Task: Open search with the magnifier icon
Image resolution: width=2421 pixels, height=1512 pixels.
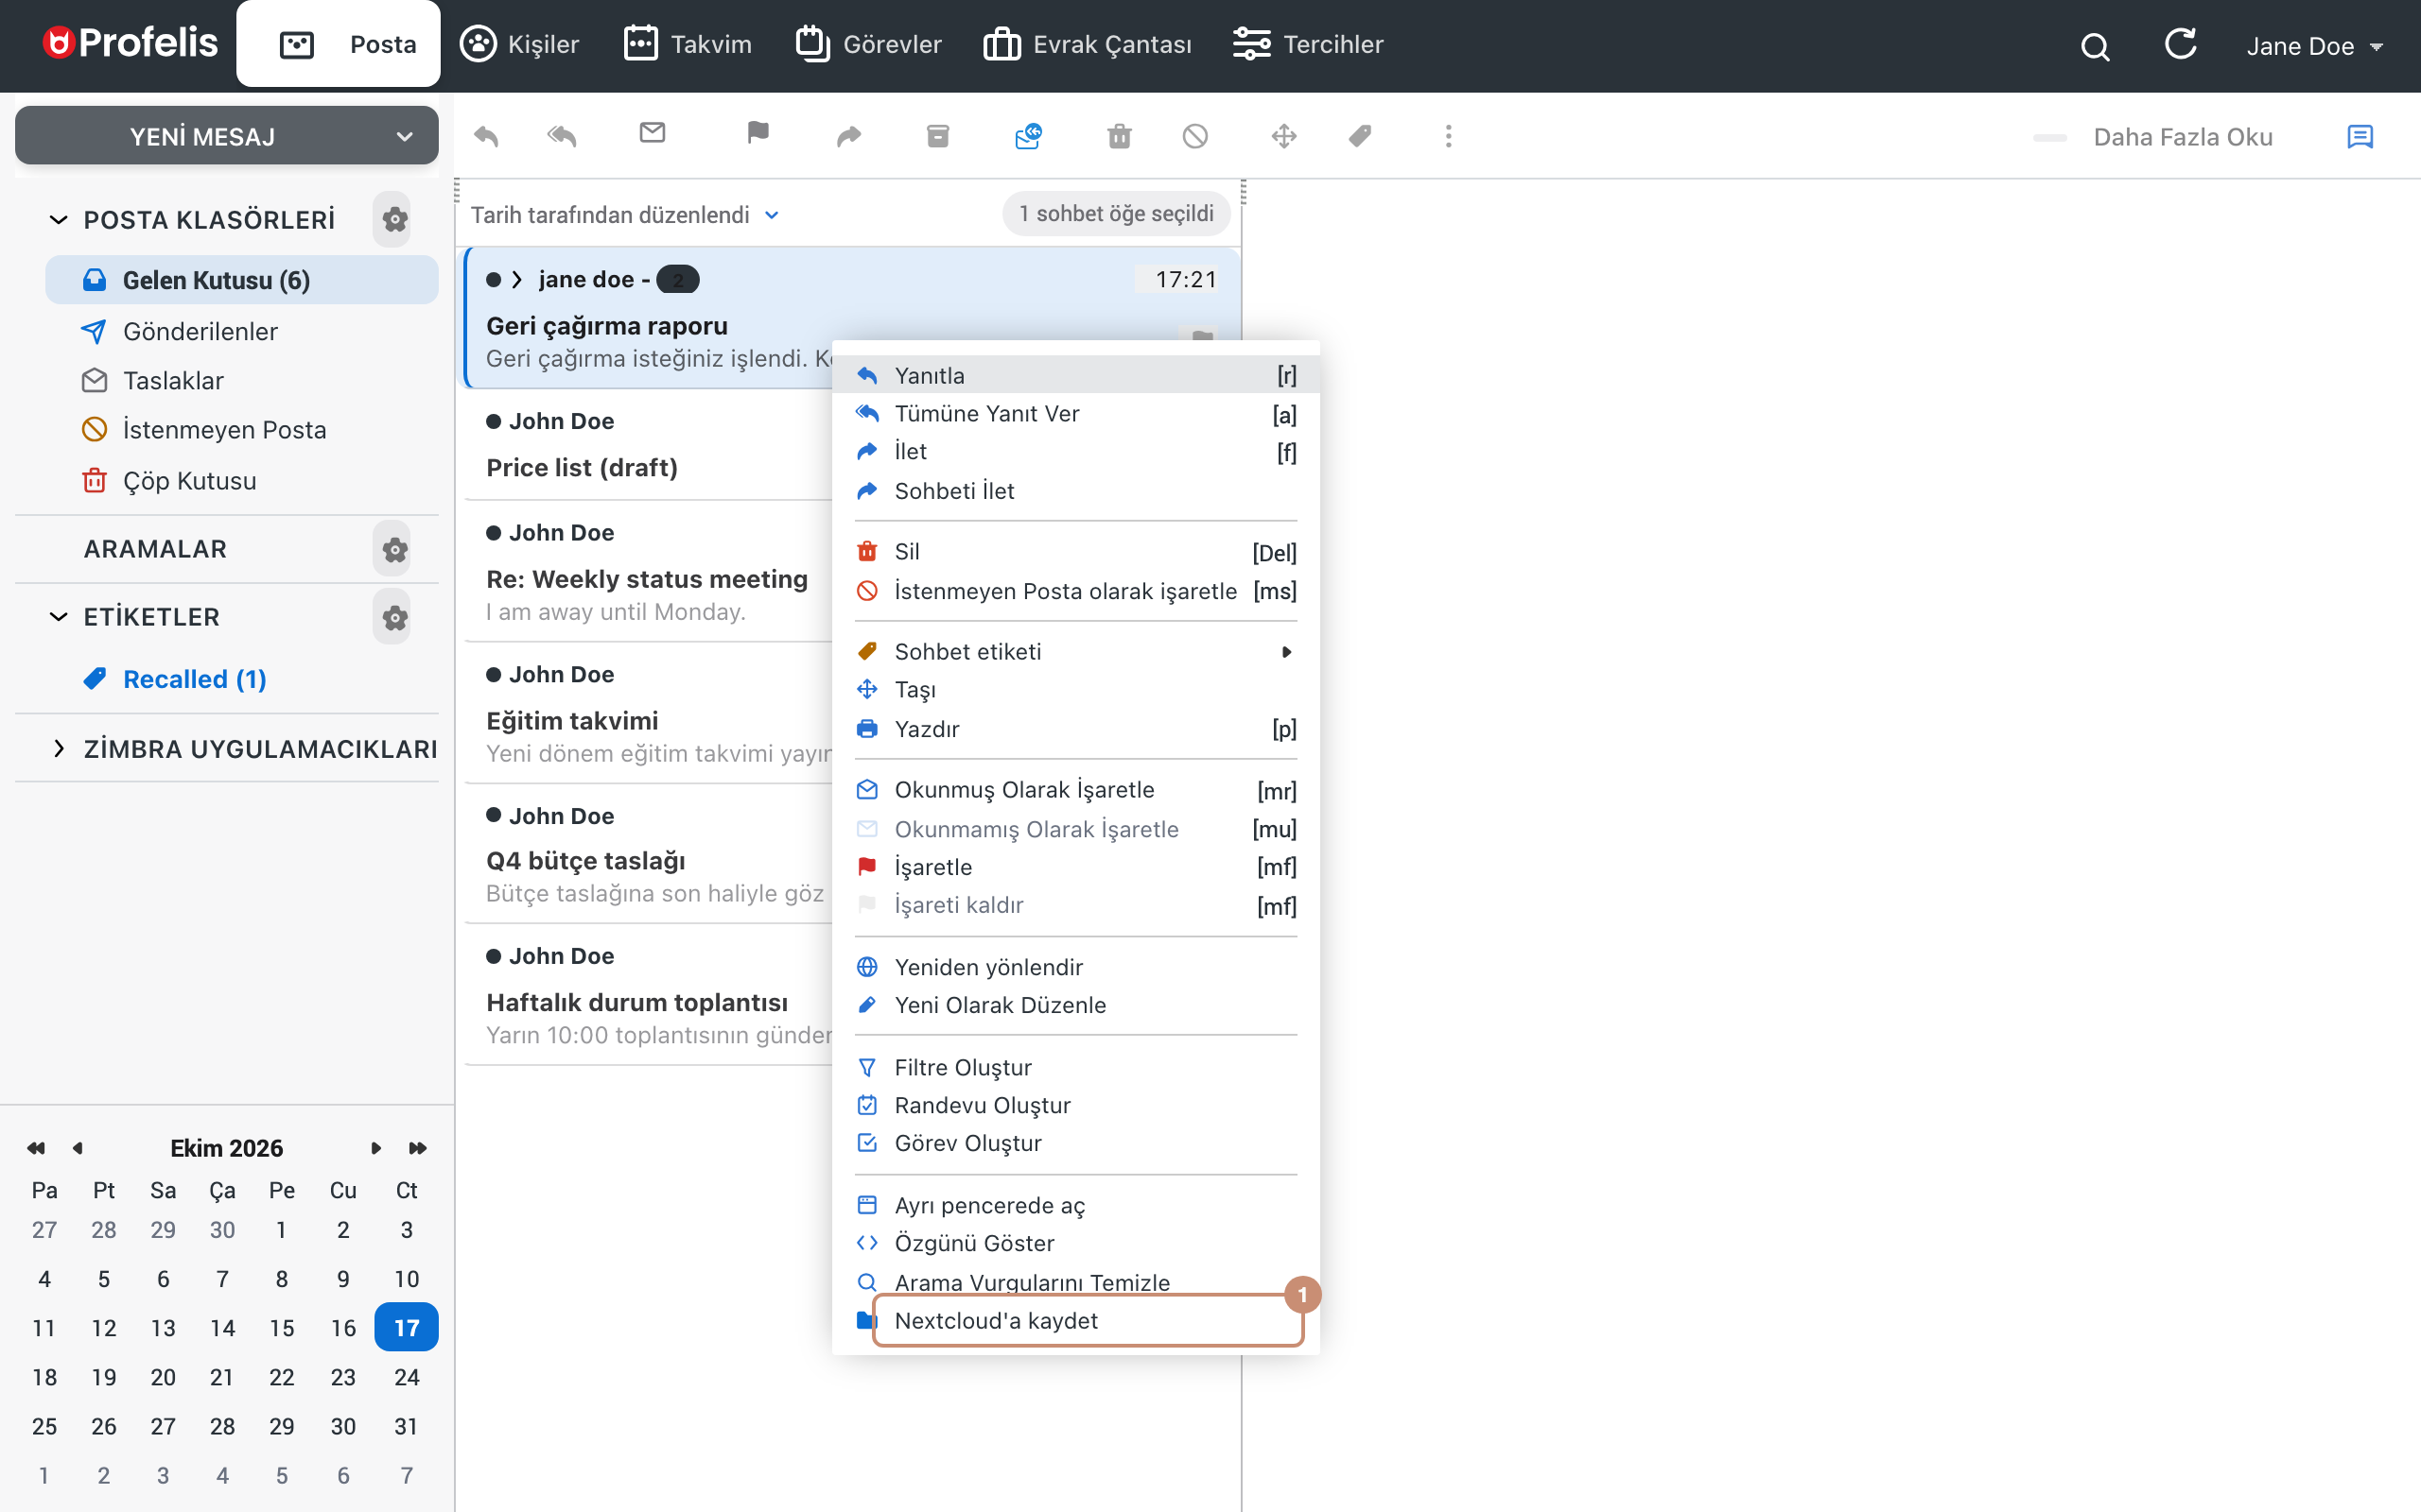Action: click(x=2095, y=46)
